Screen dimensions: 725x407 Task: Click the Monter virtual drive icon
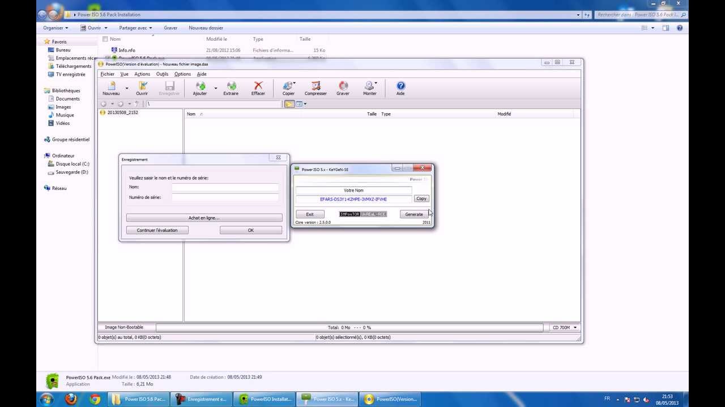[369, 85]
